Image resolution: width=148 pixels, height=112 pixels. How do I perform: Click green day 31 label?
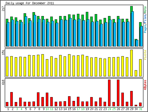[141, 109]
